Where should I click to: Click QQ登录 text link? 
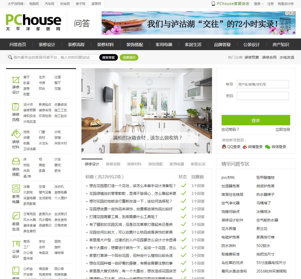[x=234, y=147]
